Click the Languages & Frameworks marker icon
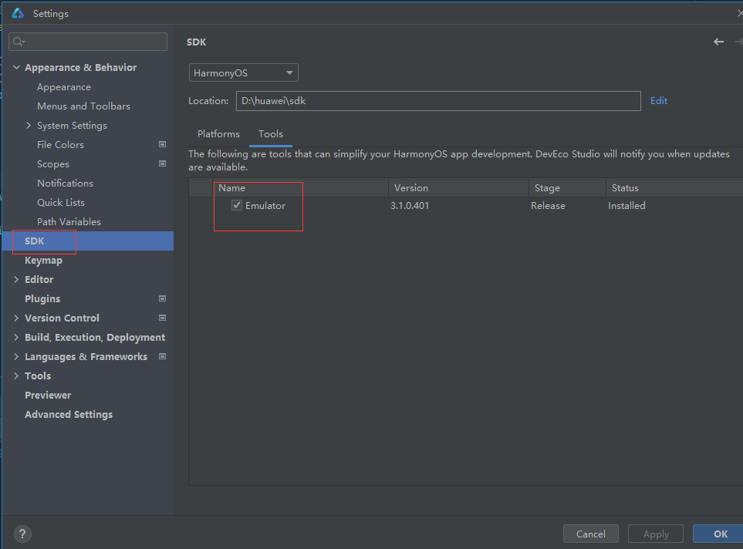This screenshot has width=743, height=549. 162,356
